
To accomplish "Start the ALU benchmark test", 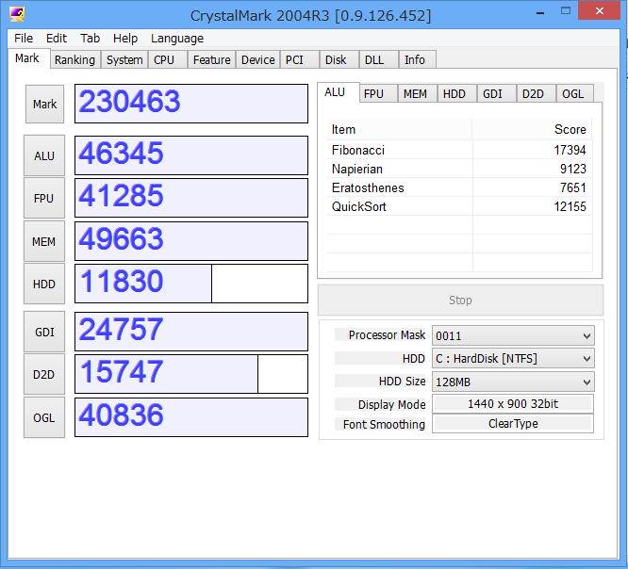I will coord(44,155).
